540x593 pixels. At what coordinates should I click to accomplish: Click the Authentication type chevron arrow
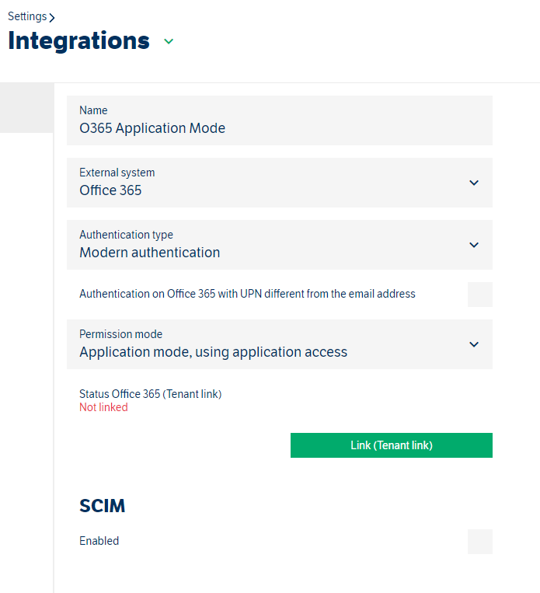coord(474,245)
